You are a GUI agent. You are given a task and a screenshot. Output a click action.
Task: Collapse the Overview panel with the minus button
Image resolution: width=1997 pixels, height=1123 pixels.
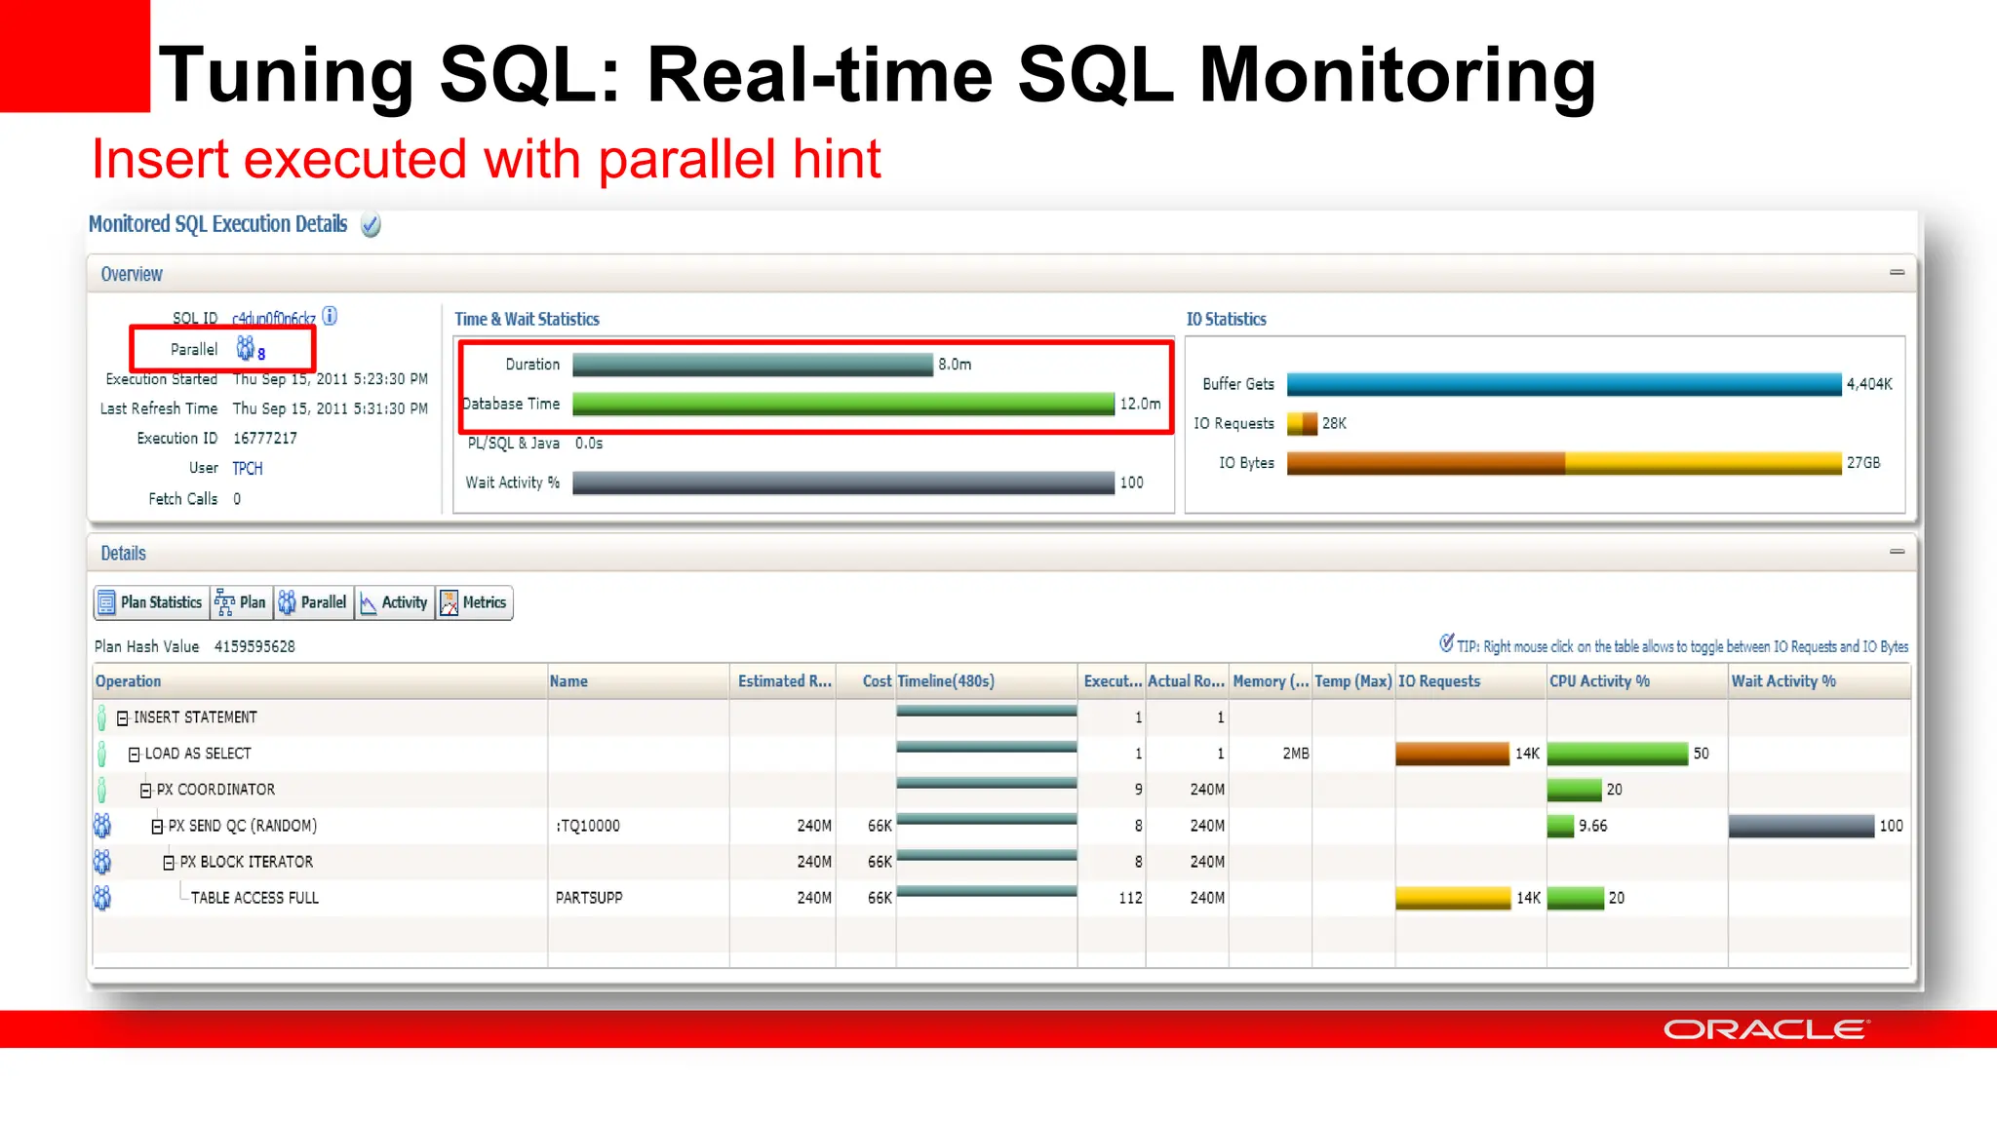click(x=1897, y=273)
